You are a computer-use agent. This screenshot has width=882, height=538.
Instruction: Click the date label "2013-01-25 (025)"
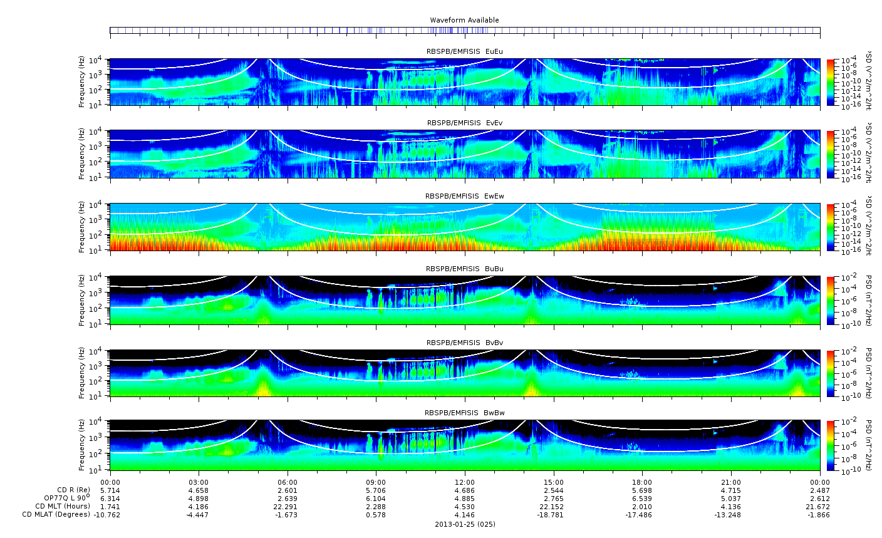pyautogui.click(x=465, y=524)
